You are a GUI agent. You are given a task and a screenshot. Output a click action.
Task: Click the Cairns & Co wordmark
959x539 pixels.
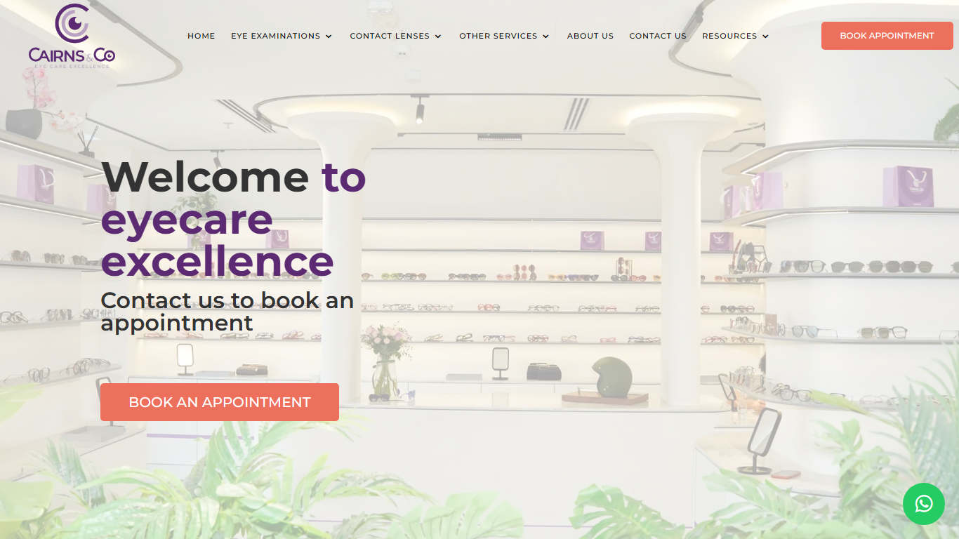pyautogui.click(x=72, y=55)
